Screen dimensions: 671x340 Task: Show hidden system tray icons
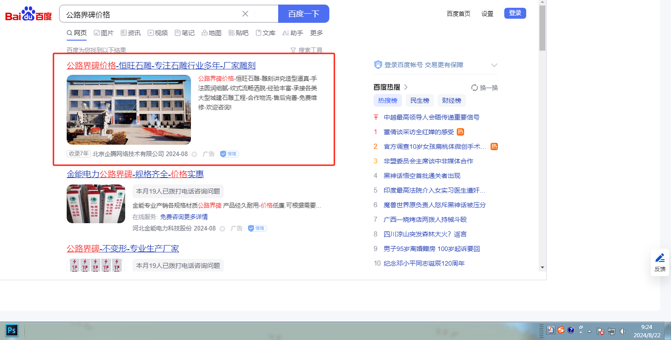click(x=590, y=331)
